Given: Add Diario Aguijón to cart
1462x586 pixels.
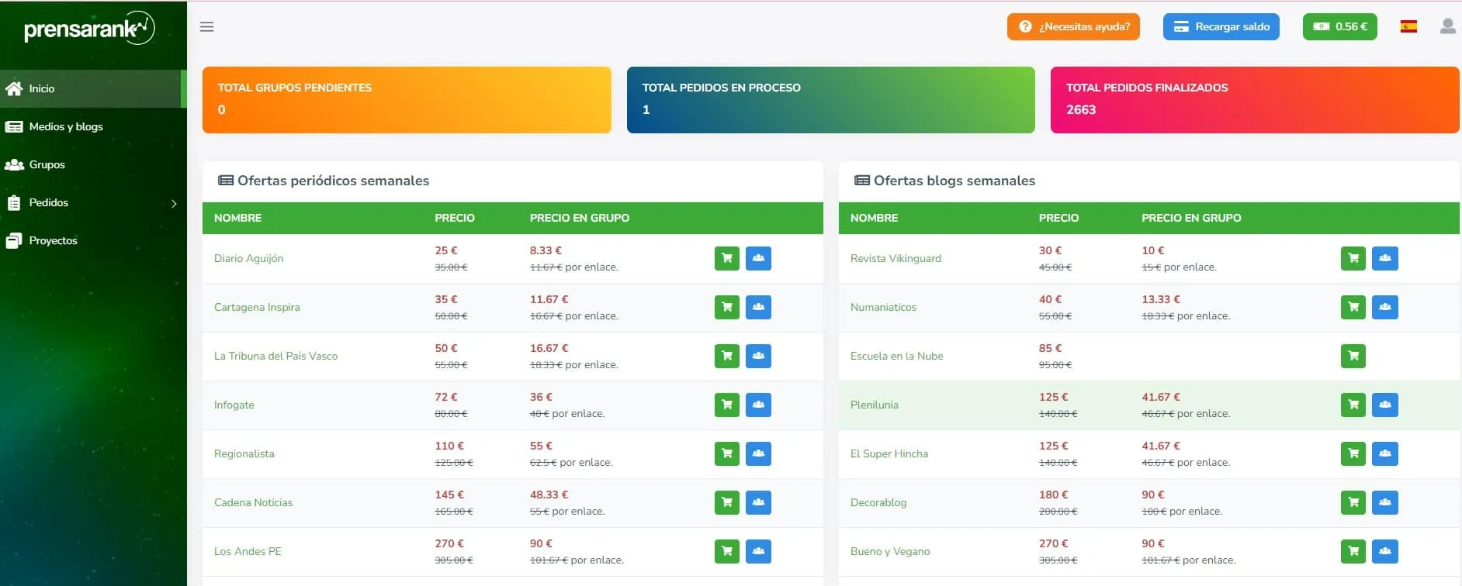Looking at the screenshot, I should point(727,258).
